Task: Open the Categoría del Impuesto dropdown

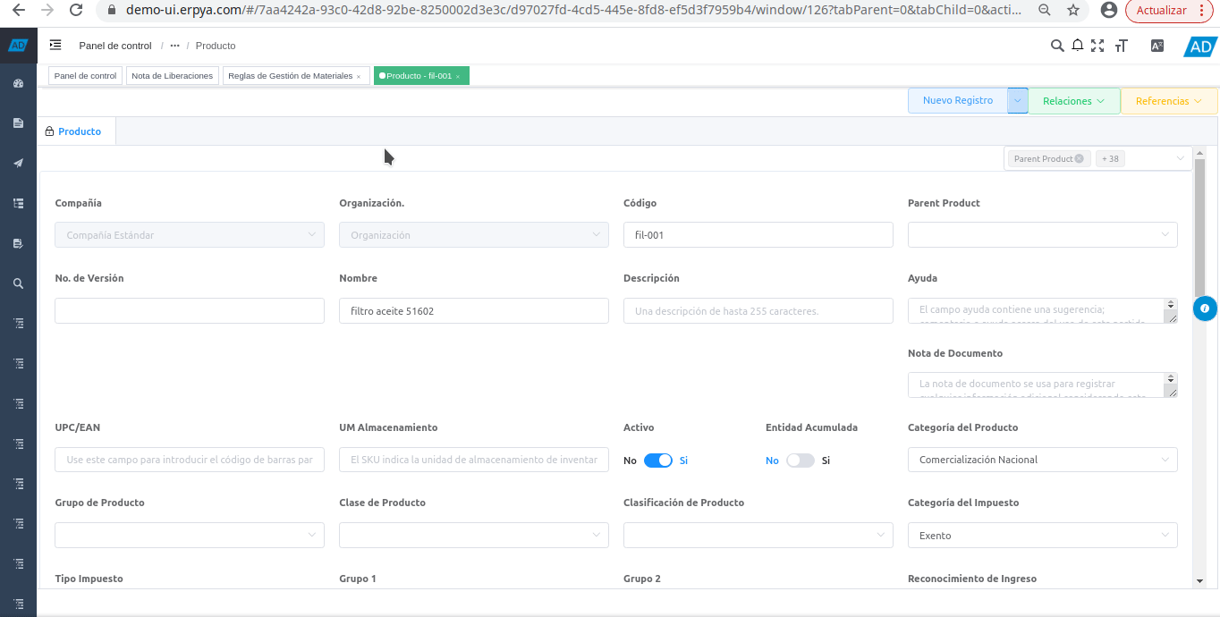Action: pyautogui.click(x=1042, y=536)
